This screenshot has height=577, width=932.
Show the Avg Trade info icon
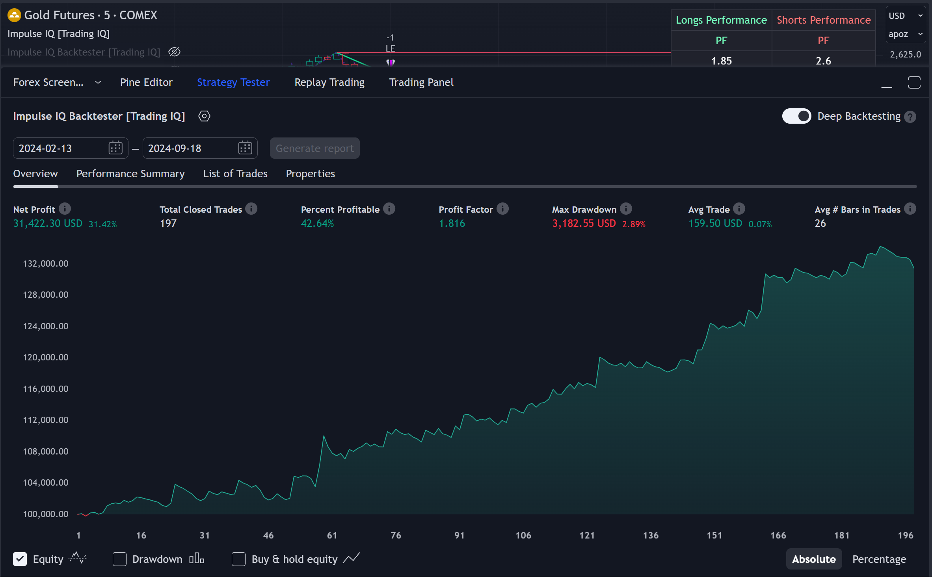739,208
